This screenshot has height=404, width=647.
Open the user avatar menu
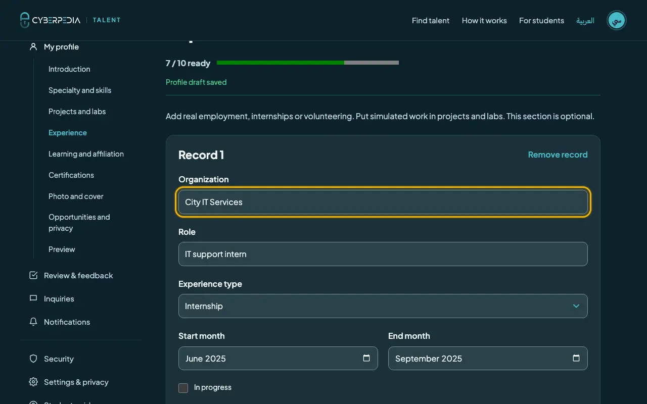[617, 20]
